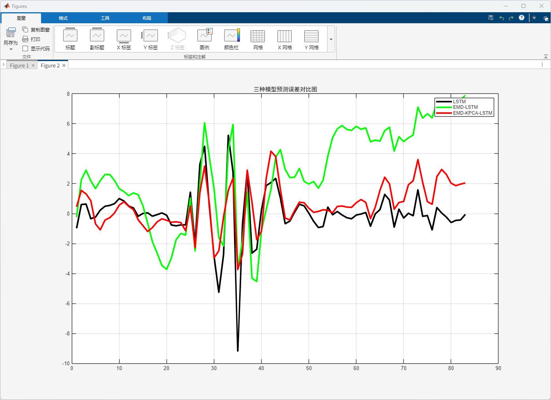This screenshot has width=551, height=400.
Task: Add a title with the 标题 icon
Action: [x=70, y=39]
